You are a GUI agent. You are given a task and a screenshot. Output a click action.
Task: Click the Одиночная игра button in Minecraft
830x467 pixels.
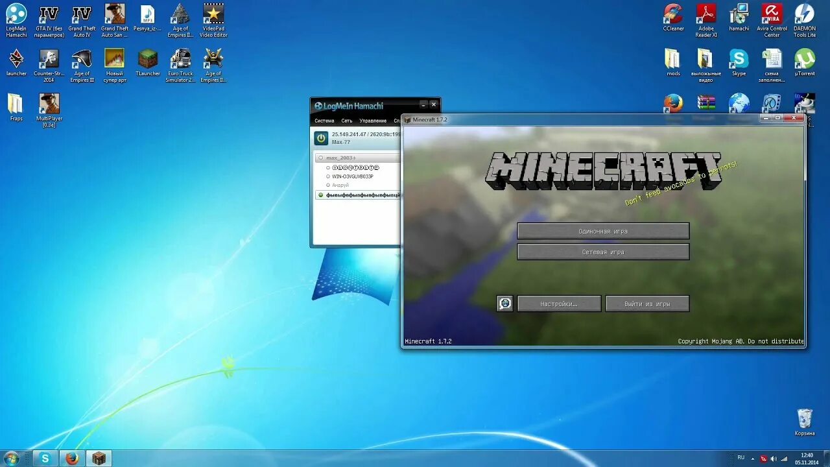tap(603, 231)
